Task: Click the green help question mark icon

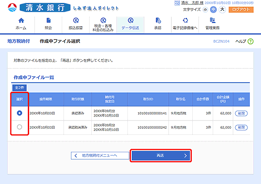Action: click(250, 41)
